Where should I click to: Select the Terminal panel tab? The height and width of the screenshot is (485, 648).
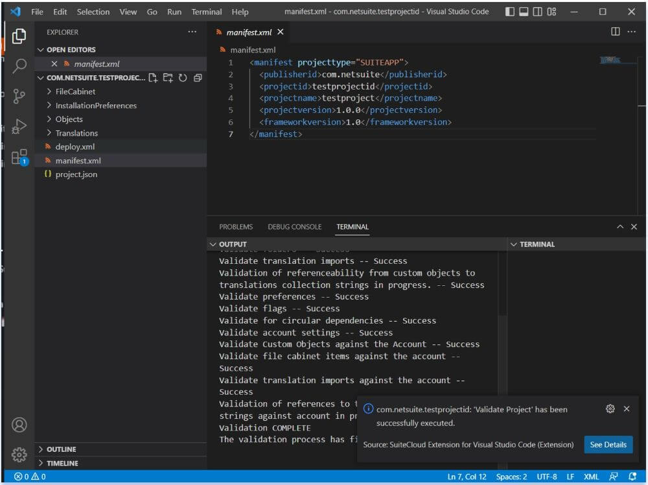click(x=352, y=226)
